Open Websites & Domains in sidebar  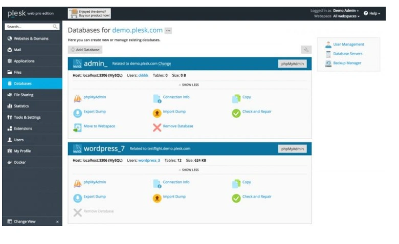32,38
